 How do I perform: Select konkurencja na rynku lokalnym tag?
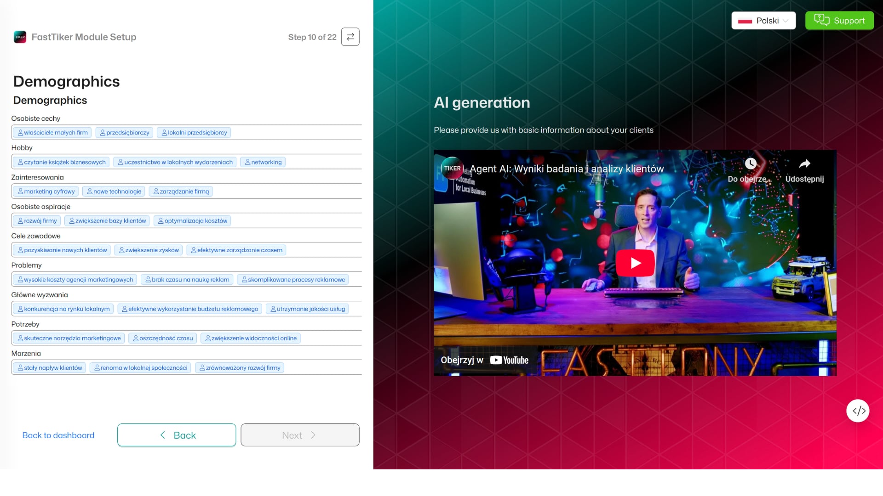63,309
